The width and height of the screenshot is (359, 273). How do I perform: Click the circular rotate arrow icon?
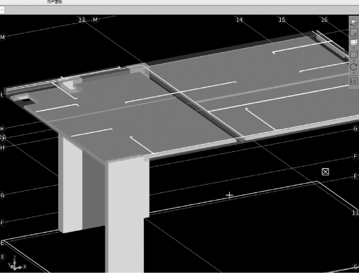[354, 67]
